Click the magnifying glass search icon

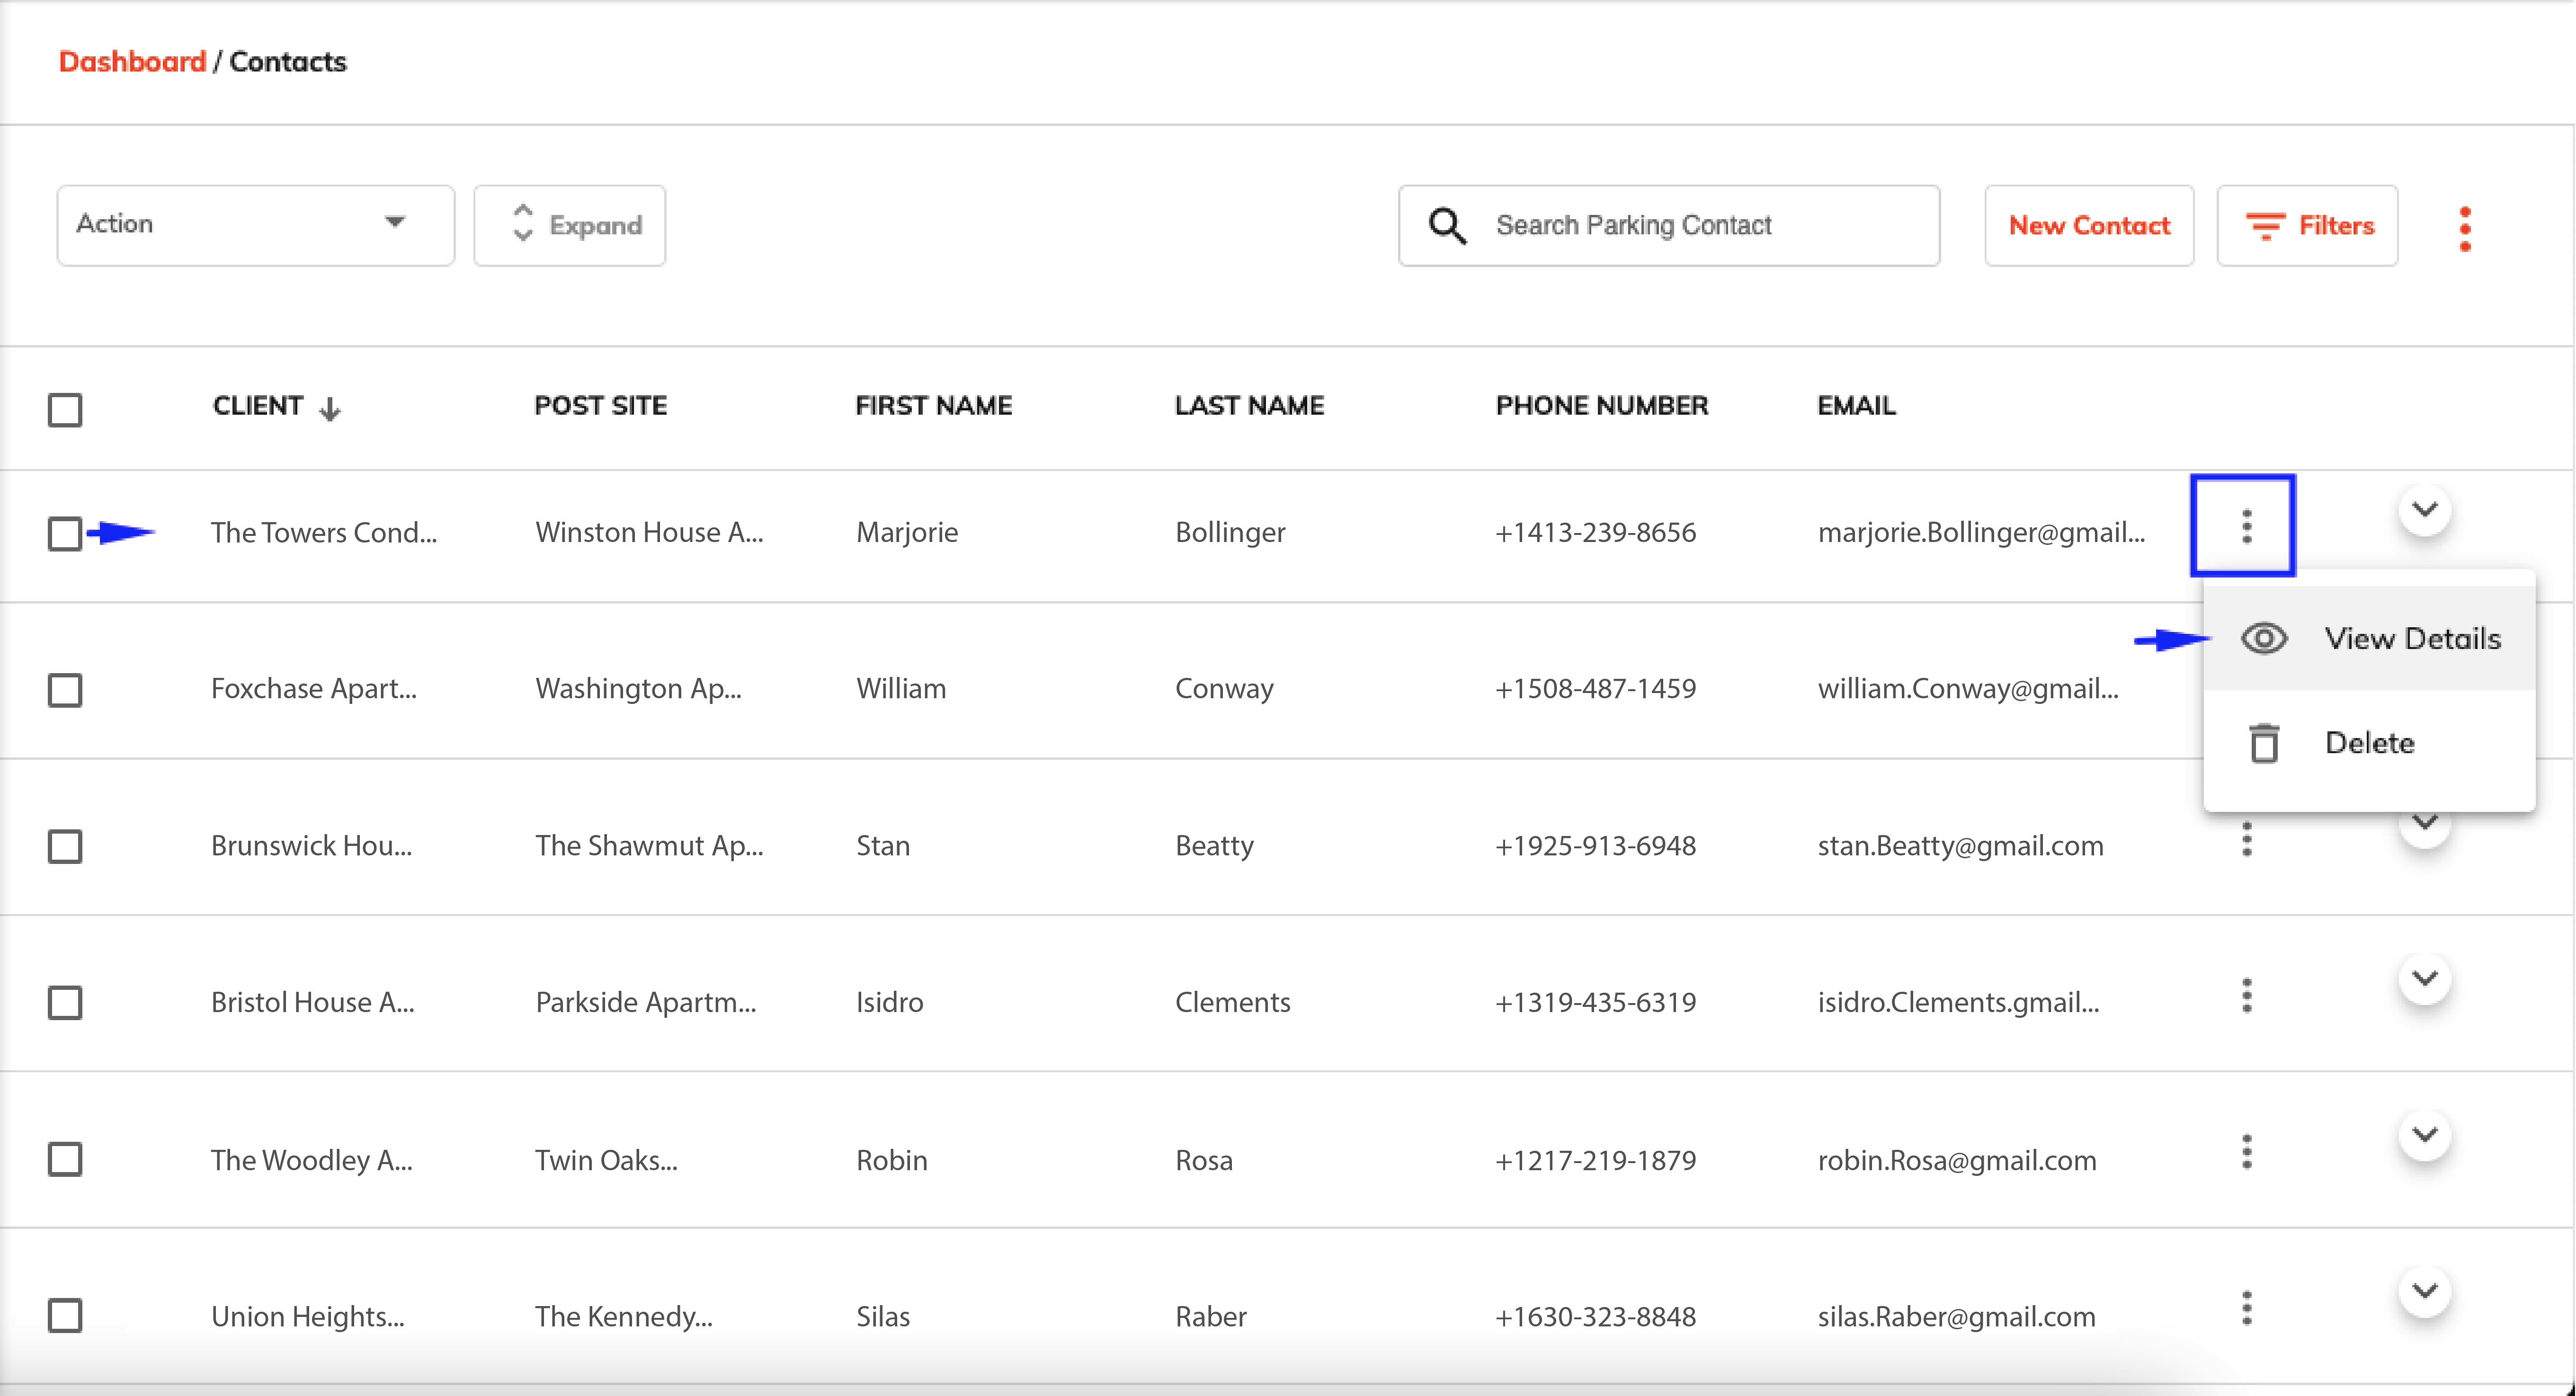tap(1446, 225)
